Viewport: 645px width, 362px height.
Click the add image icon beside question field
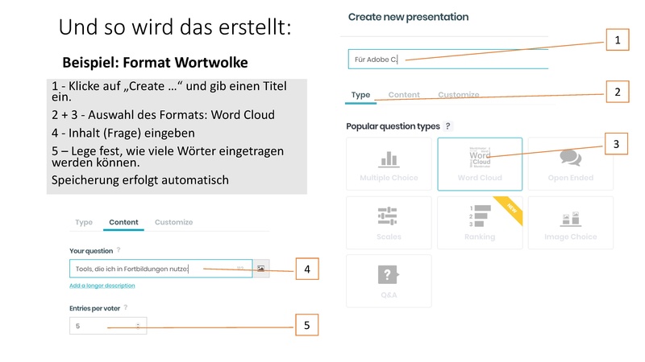click(261, 269)
